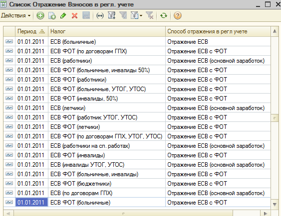281x216 pixels.
Task: Click the highlighted 01.01.2011 date cell
Action: click(32, 203)
